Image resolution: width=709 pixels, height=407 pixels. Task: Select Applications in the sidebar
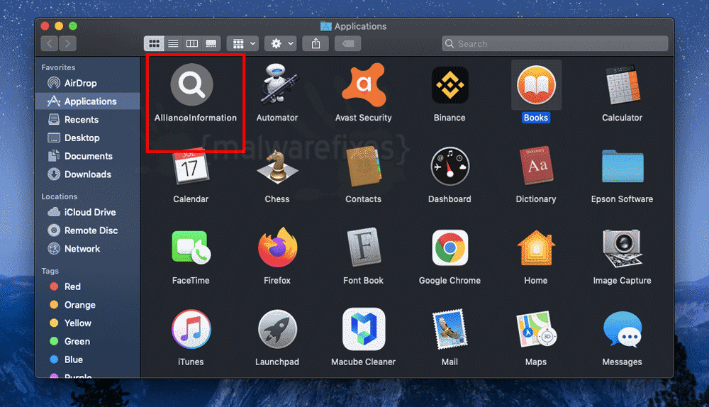click(x=88, y=101)
